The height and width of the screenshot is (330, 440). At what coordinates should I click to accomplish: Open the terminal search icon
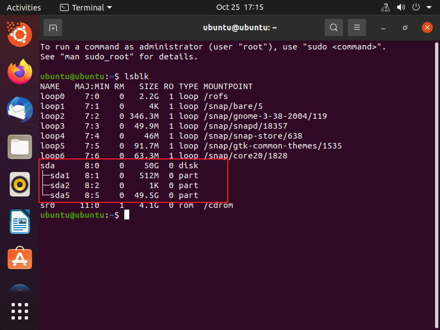pos(333,28)
